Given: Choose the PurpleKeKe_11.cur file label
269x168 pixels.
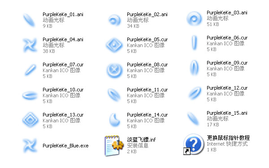Looking at the screenshot, I should pos(147,90).
